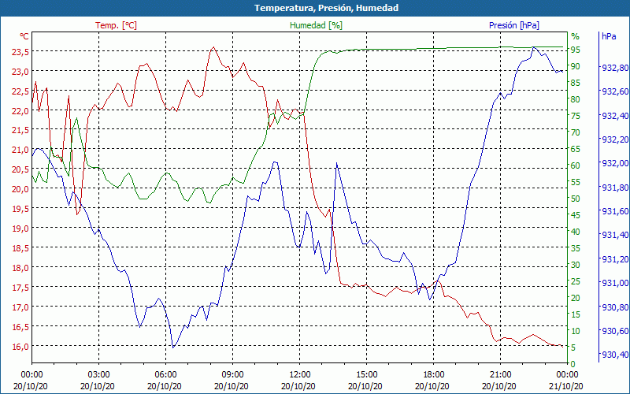The image size is (630, 394).
Task: Click the 930,80 pressure axis value
Action: [x=615, y=307]
